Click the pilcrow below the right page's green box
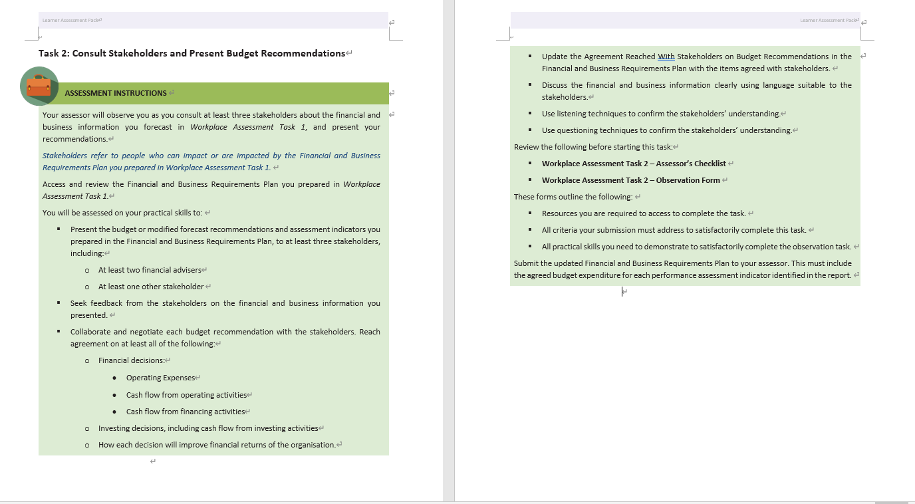The height and width of the screenshot is (504, 915). pyautogui.click(x=623, y=293)
